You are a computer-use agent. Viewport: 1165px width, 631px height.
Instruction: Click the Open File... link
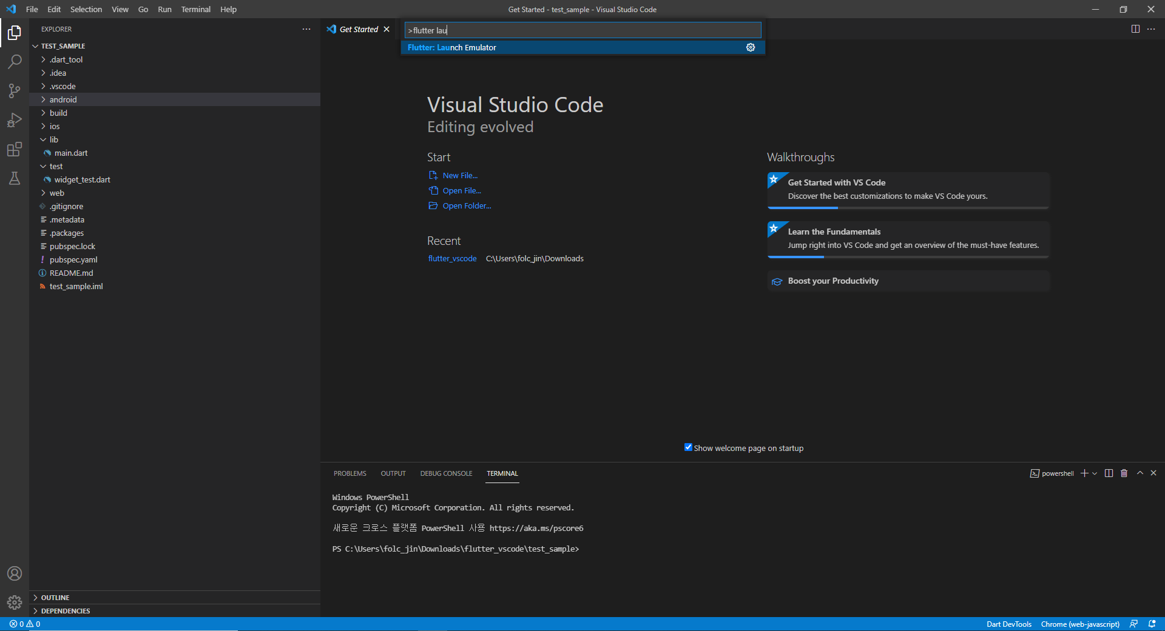point(462,190)
